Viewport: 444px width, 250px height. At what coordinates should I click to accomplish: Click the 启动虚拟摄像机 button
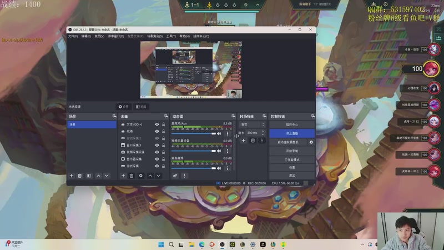point(288,142)
